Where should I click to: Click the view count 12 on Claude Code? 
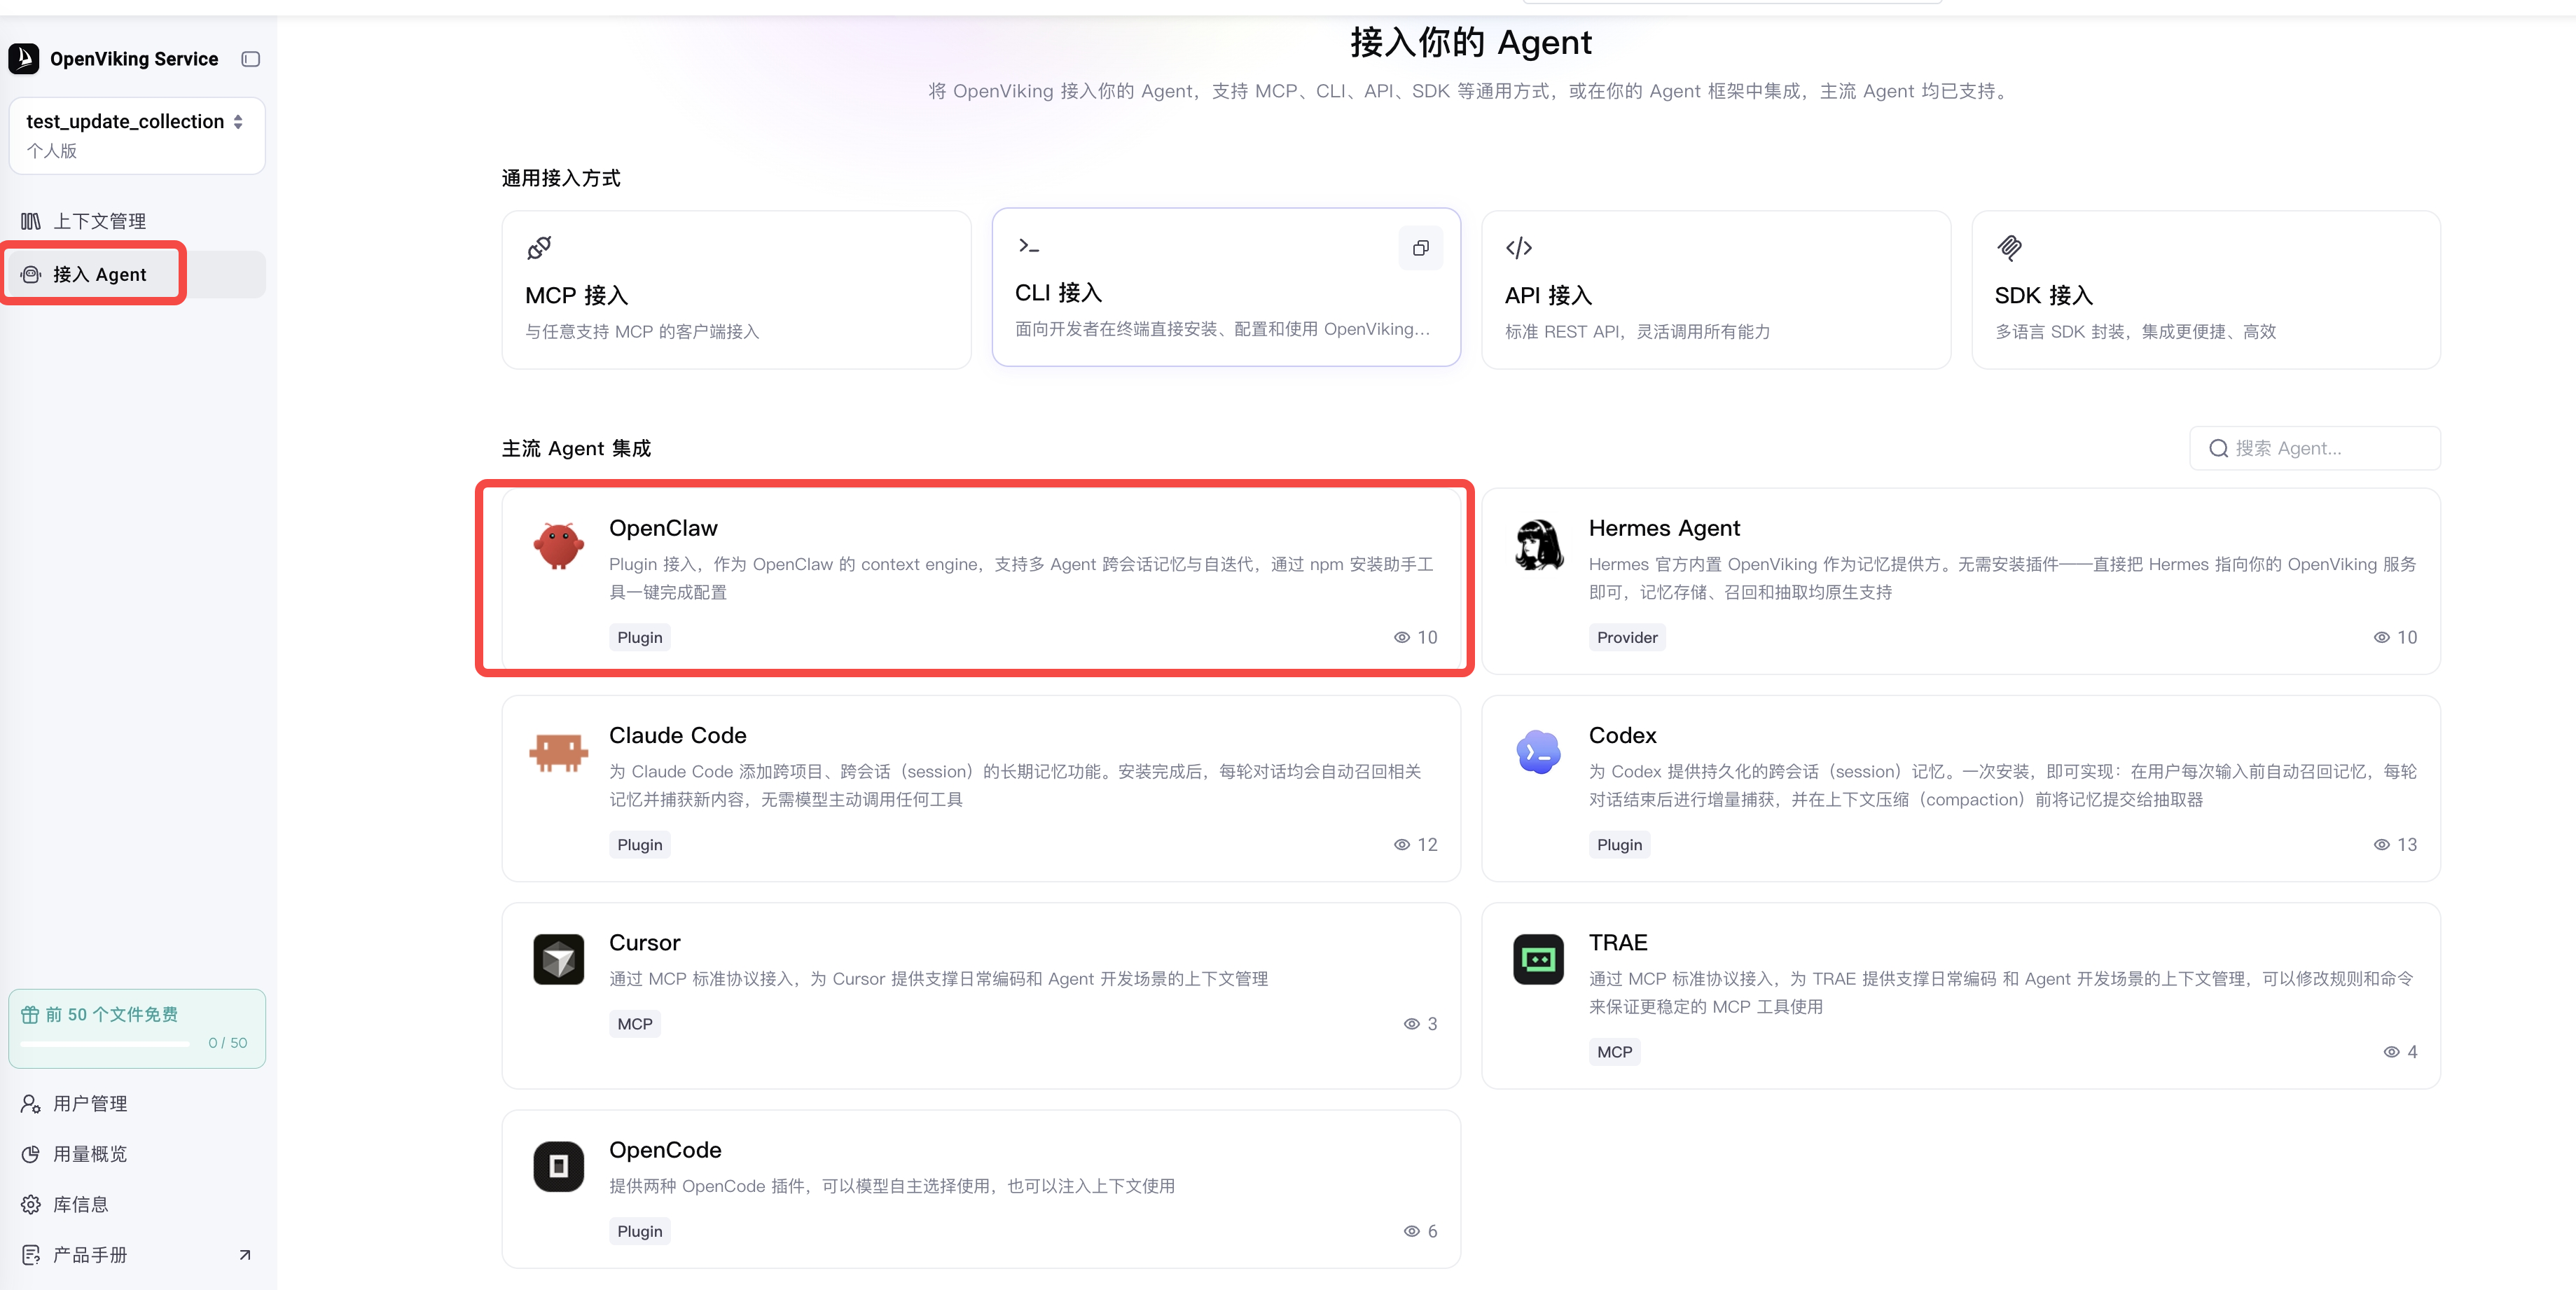1427,845
